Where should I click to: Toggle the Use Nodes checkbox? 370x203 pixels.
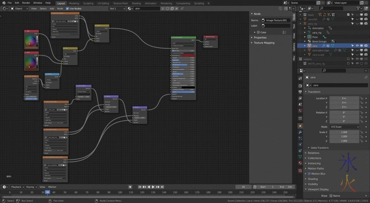[67, 8]
